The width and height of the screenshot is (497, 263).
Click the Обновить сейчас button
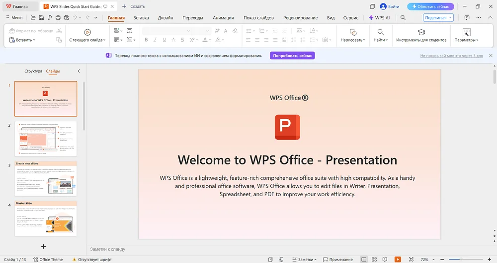click(430, 6)
